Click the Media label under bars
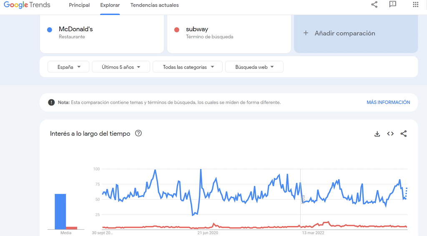427x236 pixels. (x=66, y=233)
